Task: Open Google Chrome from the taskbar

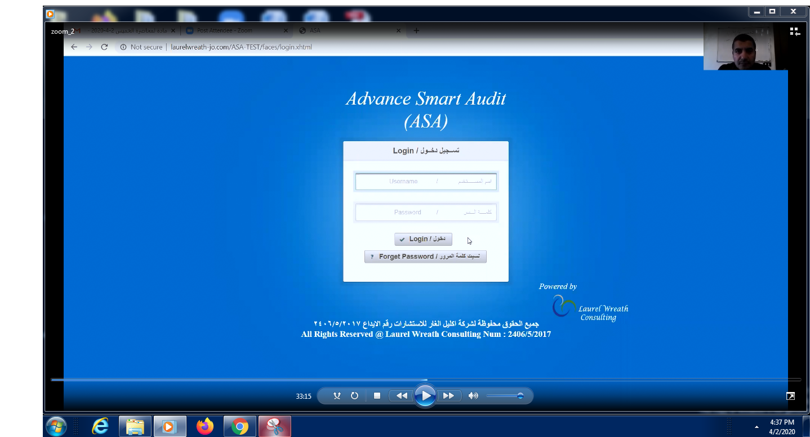Action: coord(240,426)
